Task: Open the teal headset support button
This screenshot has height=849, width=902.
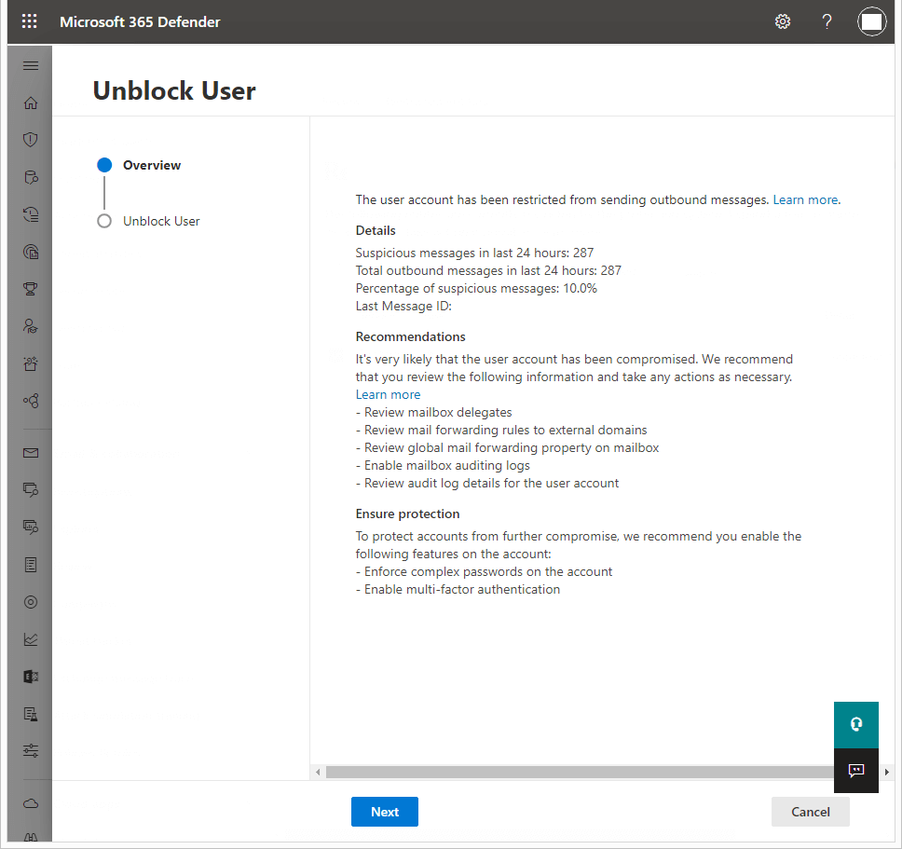Action: point(856,725)
